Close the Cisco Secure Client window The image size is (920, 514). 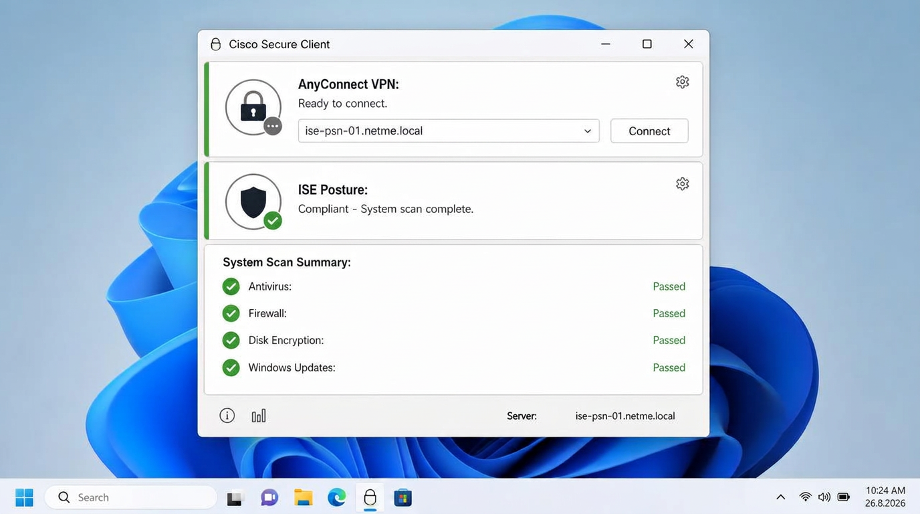[689, 44]
